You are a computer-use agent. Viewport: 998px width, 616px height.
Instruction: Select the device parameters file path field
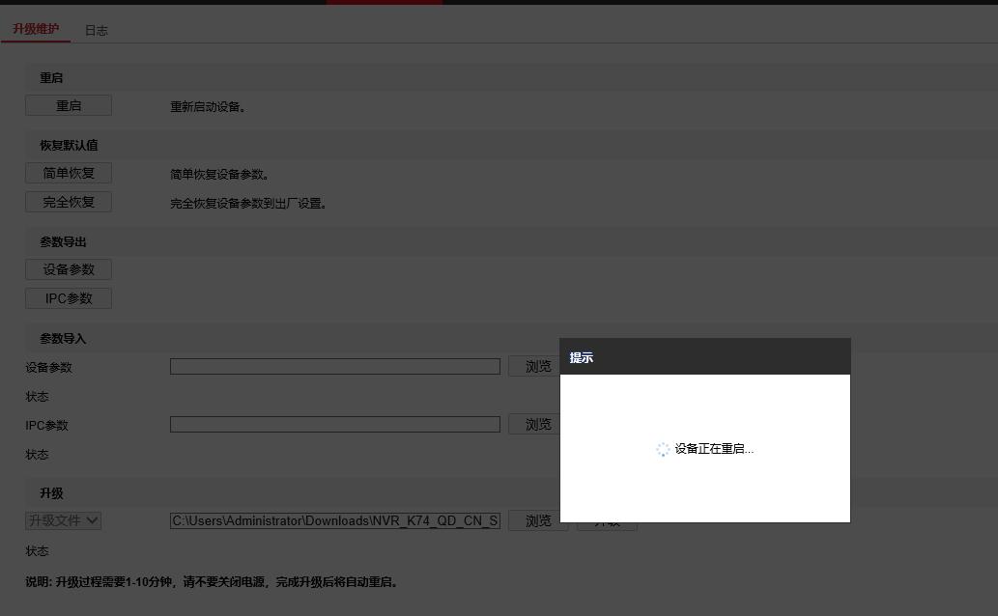(334, 366)
